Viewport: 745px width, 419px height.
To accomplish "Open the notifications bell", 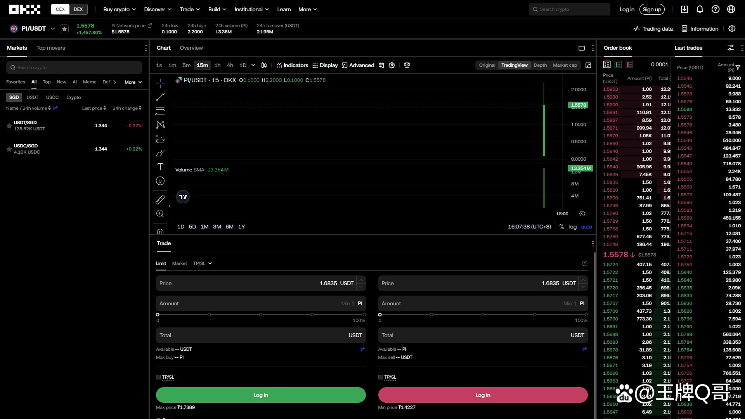I will [700, 9].
